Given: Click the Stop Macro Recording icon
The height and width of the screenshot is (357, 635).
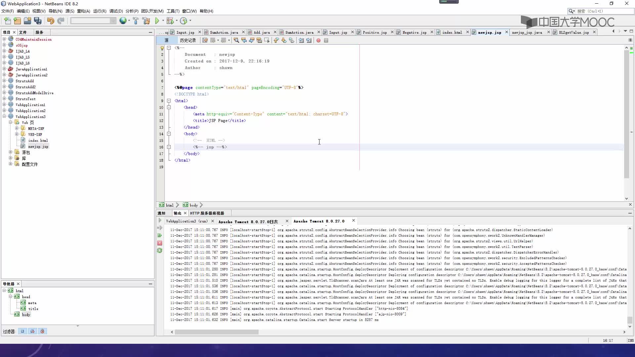Looking at the screenshot, I should 326,40.
